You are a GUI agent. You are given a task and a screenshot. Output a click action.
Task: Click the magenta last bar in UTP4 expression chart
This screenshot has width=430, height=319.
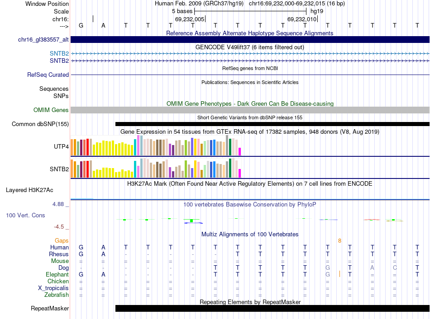click(240, 152)
